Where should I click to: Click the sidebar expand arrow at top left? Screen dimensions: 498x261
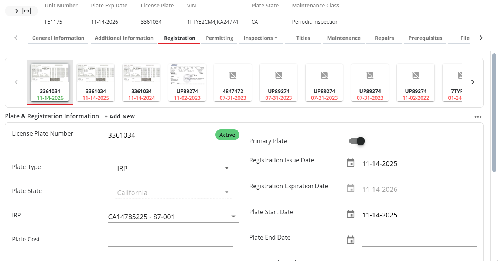[x=16, y=11]
